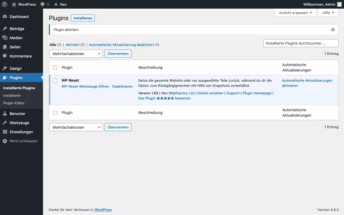Click the plus icon next to Neu
Image resolution: width=344 pixels, height=215 pixels.
click(56, 4)
